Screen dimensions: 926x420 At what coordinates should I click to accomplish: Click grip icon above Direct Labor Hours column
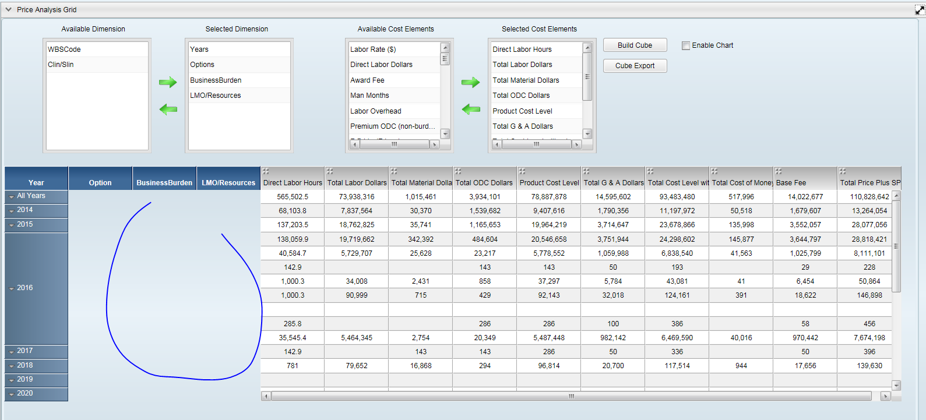point(266,171)
